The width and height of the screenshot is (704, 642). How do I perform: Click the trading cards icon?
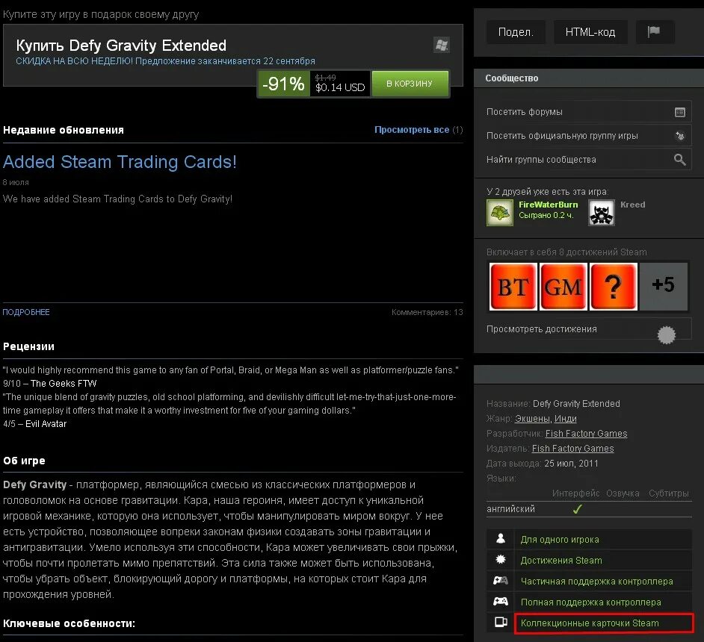501,623
